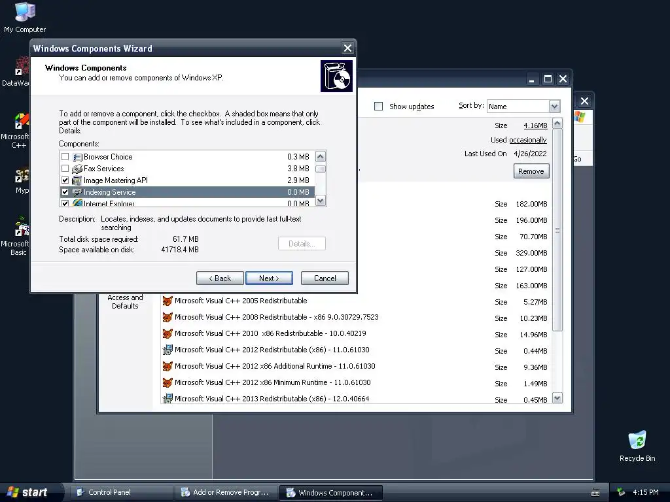Click the Visual C++ 2010 x86 Redistributable icon
Screen dimensions: 670x502
click(x=167, y=333)
